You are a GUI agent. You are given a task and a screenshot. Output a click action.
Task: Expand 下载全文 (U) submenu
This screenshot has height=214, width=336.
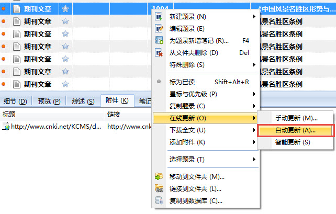[206, 130]
